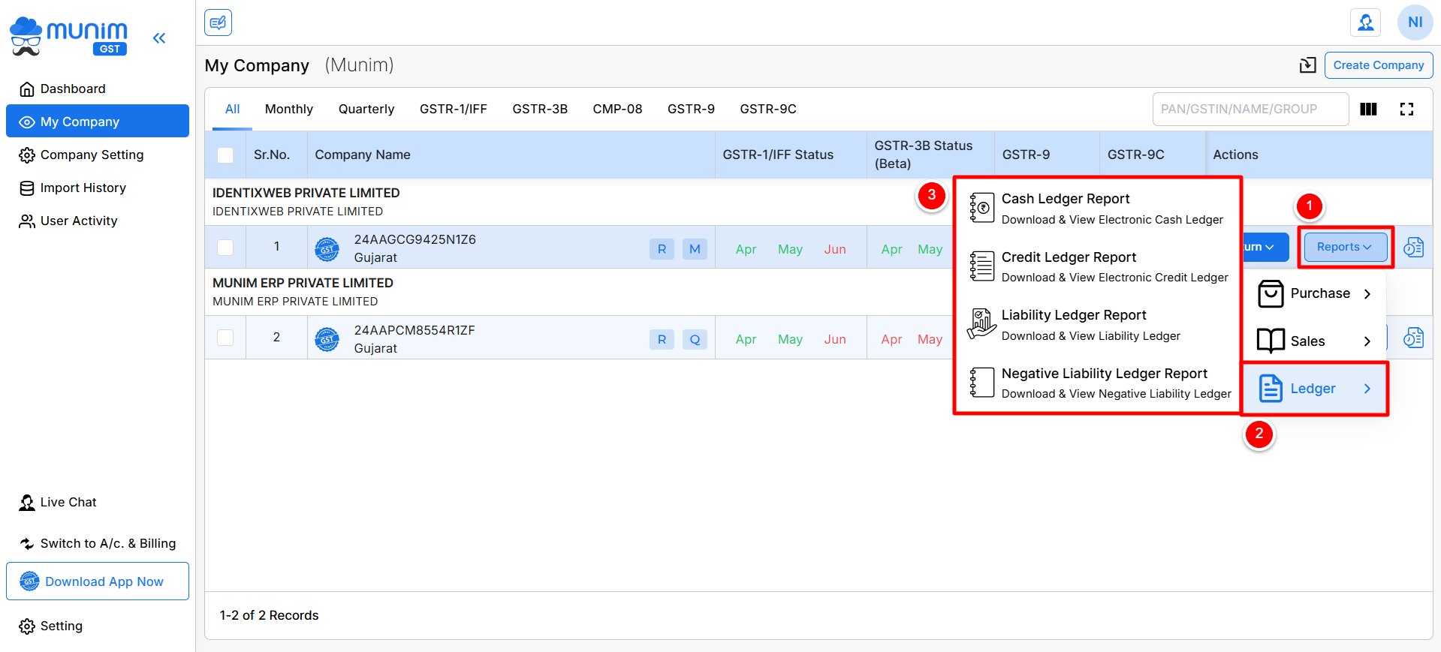Open support agent icon in header
Viewport: 1441px width, 652px height.
pyautogui.click(x=1366, y=23)
